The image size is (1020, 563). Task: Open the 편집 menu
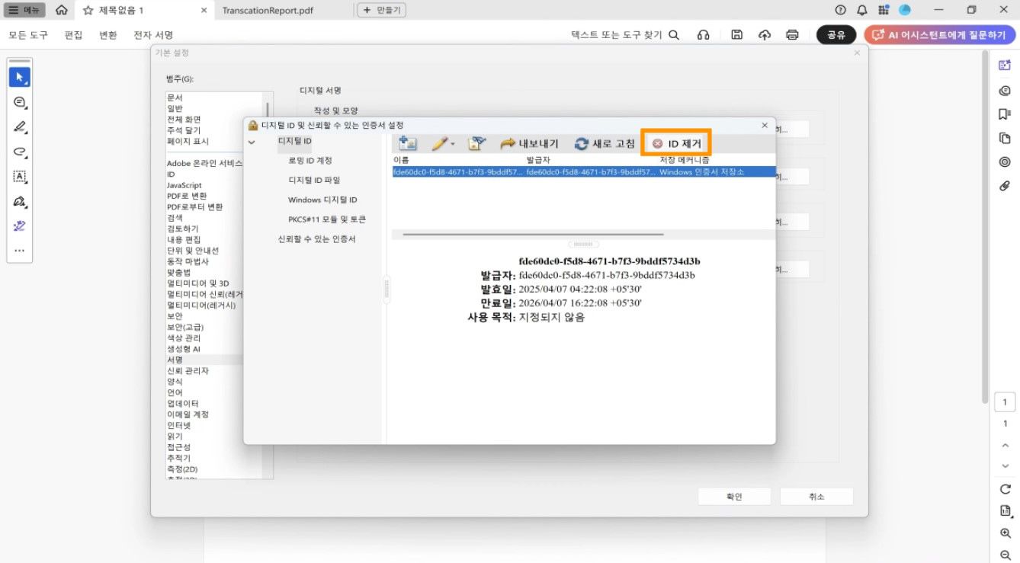click(x=72, y=34)
